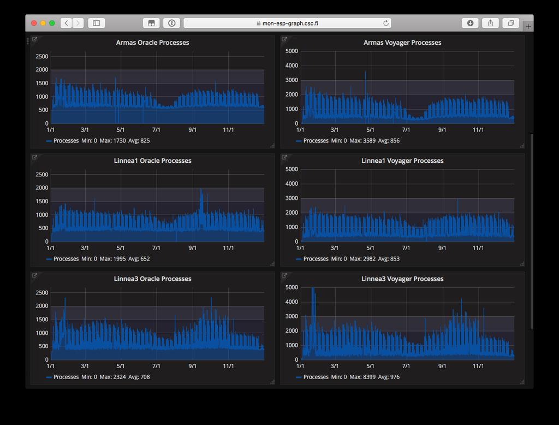Click the 1Password extension toolbar icon

click(x=171, y=23)
